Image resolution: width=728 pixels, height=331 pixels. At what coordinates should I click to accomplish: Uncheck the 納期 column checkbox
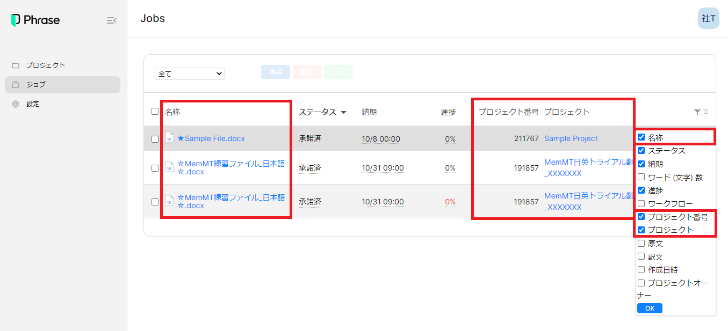(x=641, y=164)
